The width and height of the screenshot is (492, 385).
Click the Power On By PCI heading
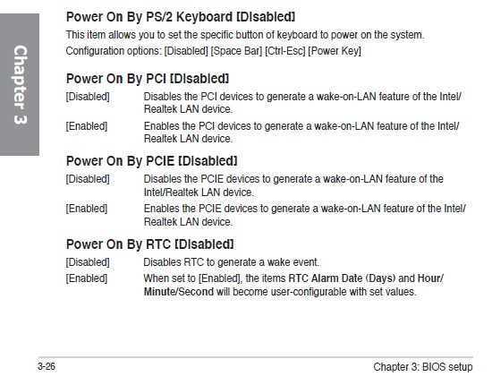click(148, 79)
